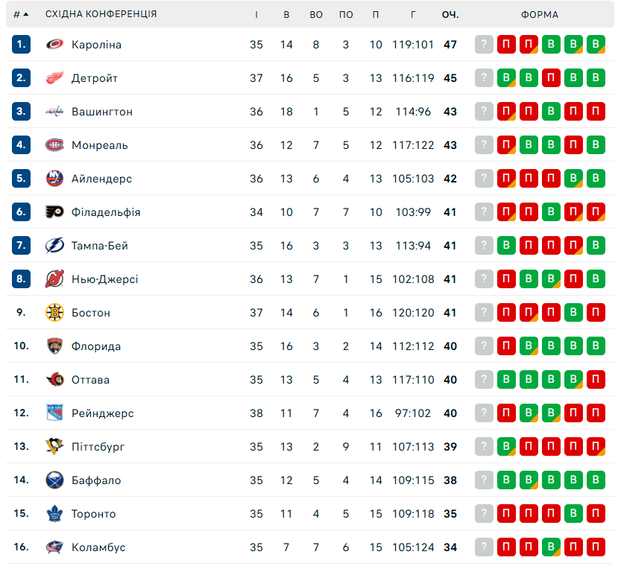Sort by the Г goals column header

point(413,14)
